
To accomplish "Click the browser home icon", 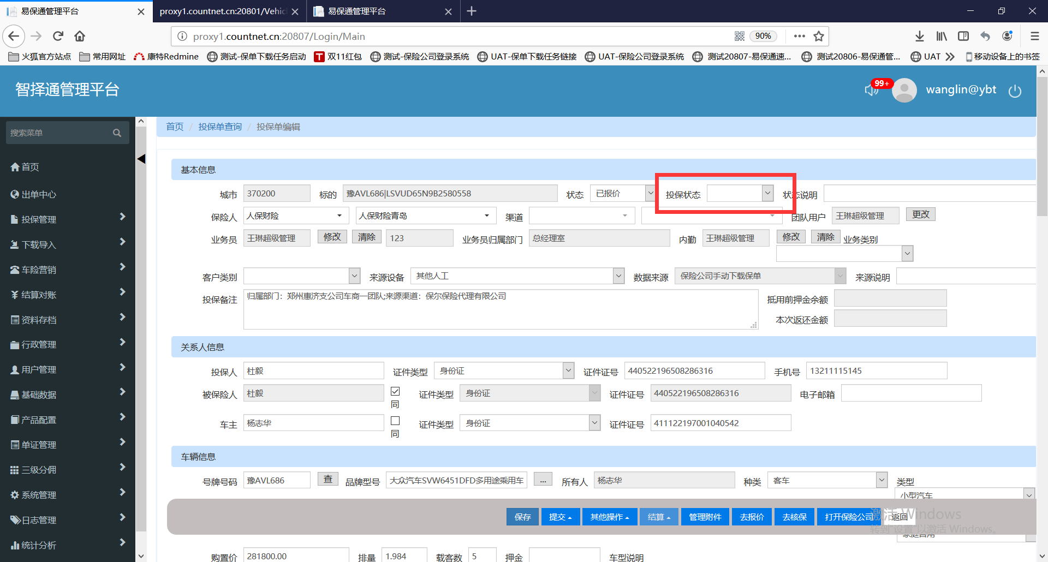I will (x=80, y=36).
